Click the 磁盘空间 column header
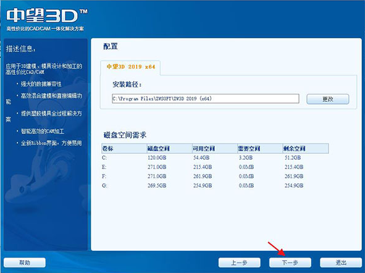 click(x=169, y=148)
